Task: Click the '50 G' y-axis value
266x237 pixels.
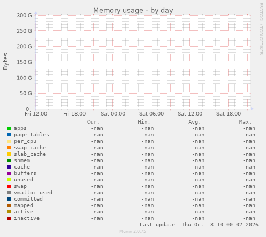Action: tap(26, 93)
